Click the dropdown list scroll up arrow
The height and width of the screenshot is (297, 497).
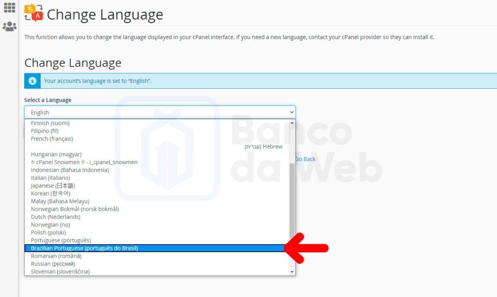(x=292, y=123)
